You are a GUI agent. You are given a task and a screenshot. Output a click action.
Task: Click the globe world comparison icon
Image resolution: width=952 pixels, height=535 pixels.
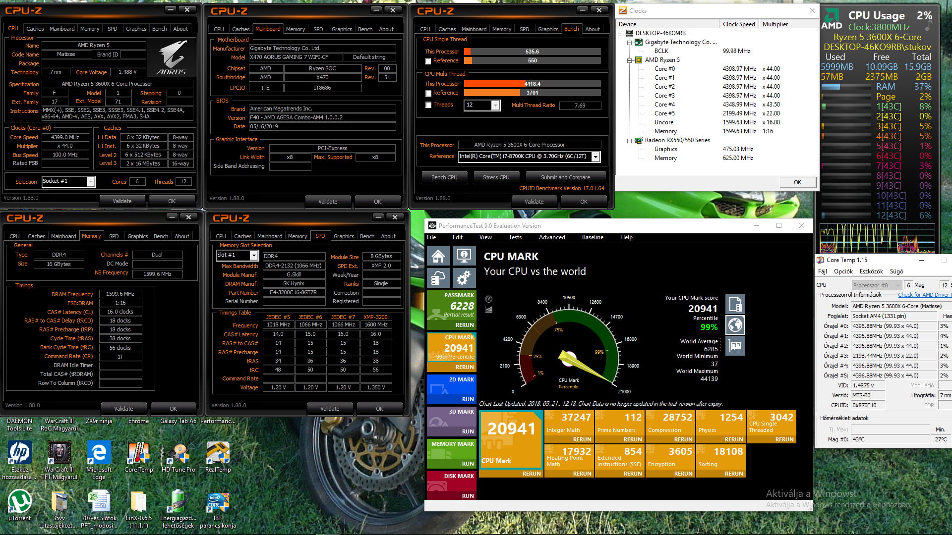pos(735,325)
